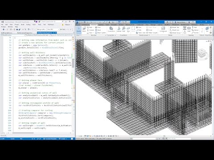Click the 1:100 view scale in Revit
The height and width of the screenshot is (160, 214).
tap(80, 136)
